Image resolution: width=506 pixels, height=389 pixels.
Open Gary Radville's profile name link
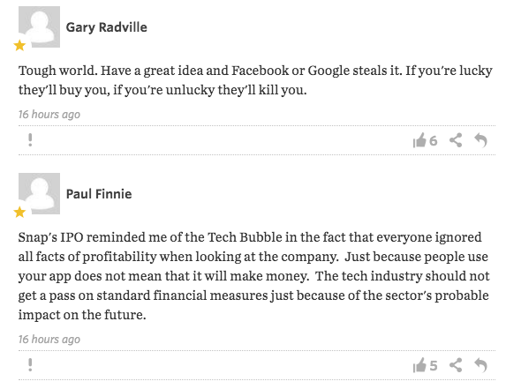point(107,27)
